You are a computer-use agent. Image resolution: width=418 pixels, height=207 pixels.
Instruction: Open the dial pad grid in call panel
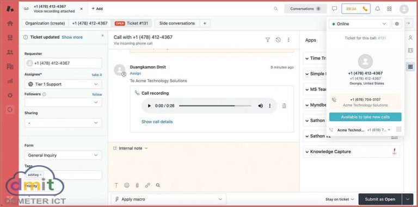pos(399,129)
